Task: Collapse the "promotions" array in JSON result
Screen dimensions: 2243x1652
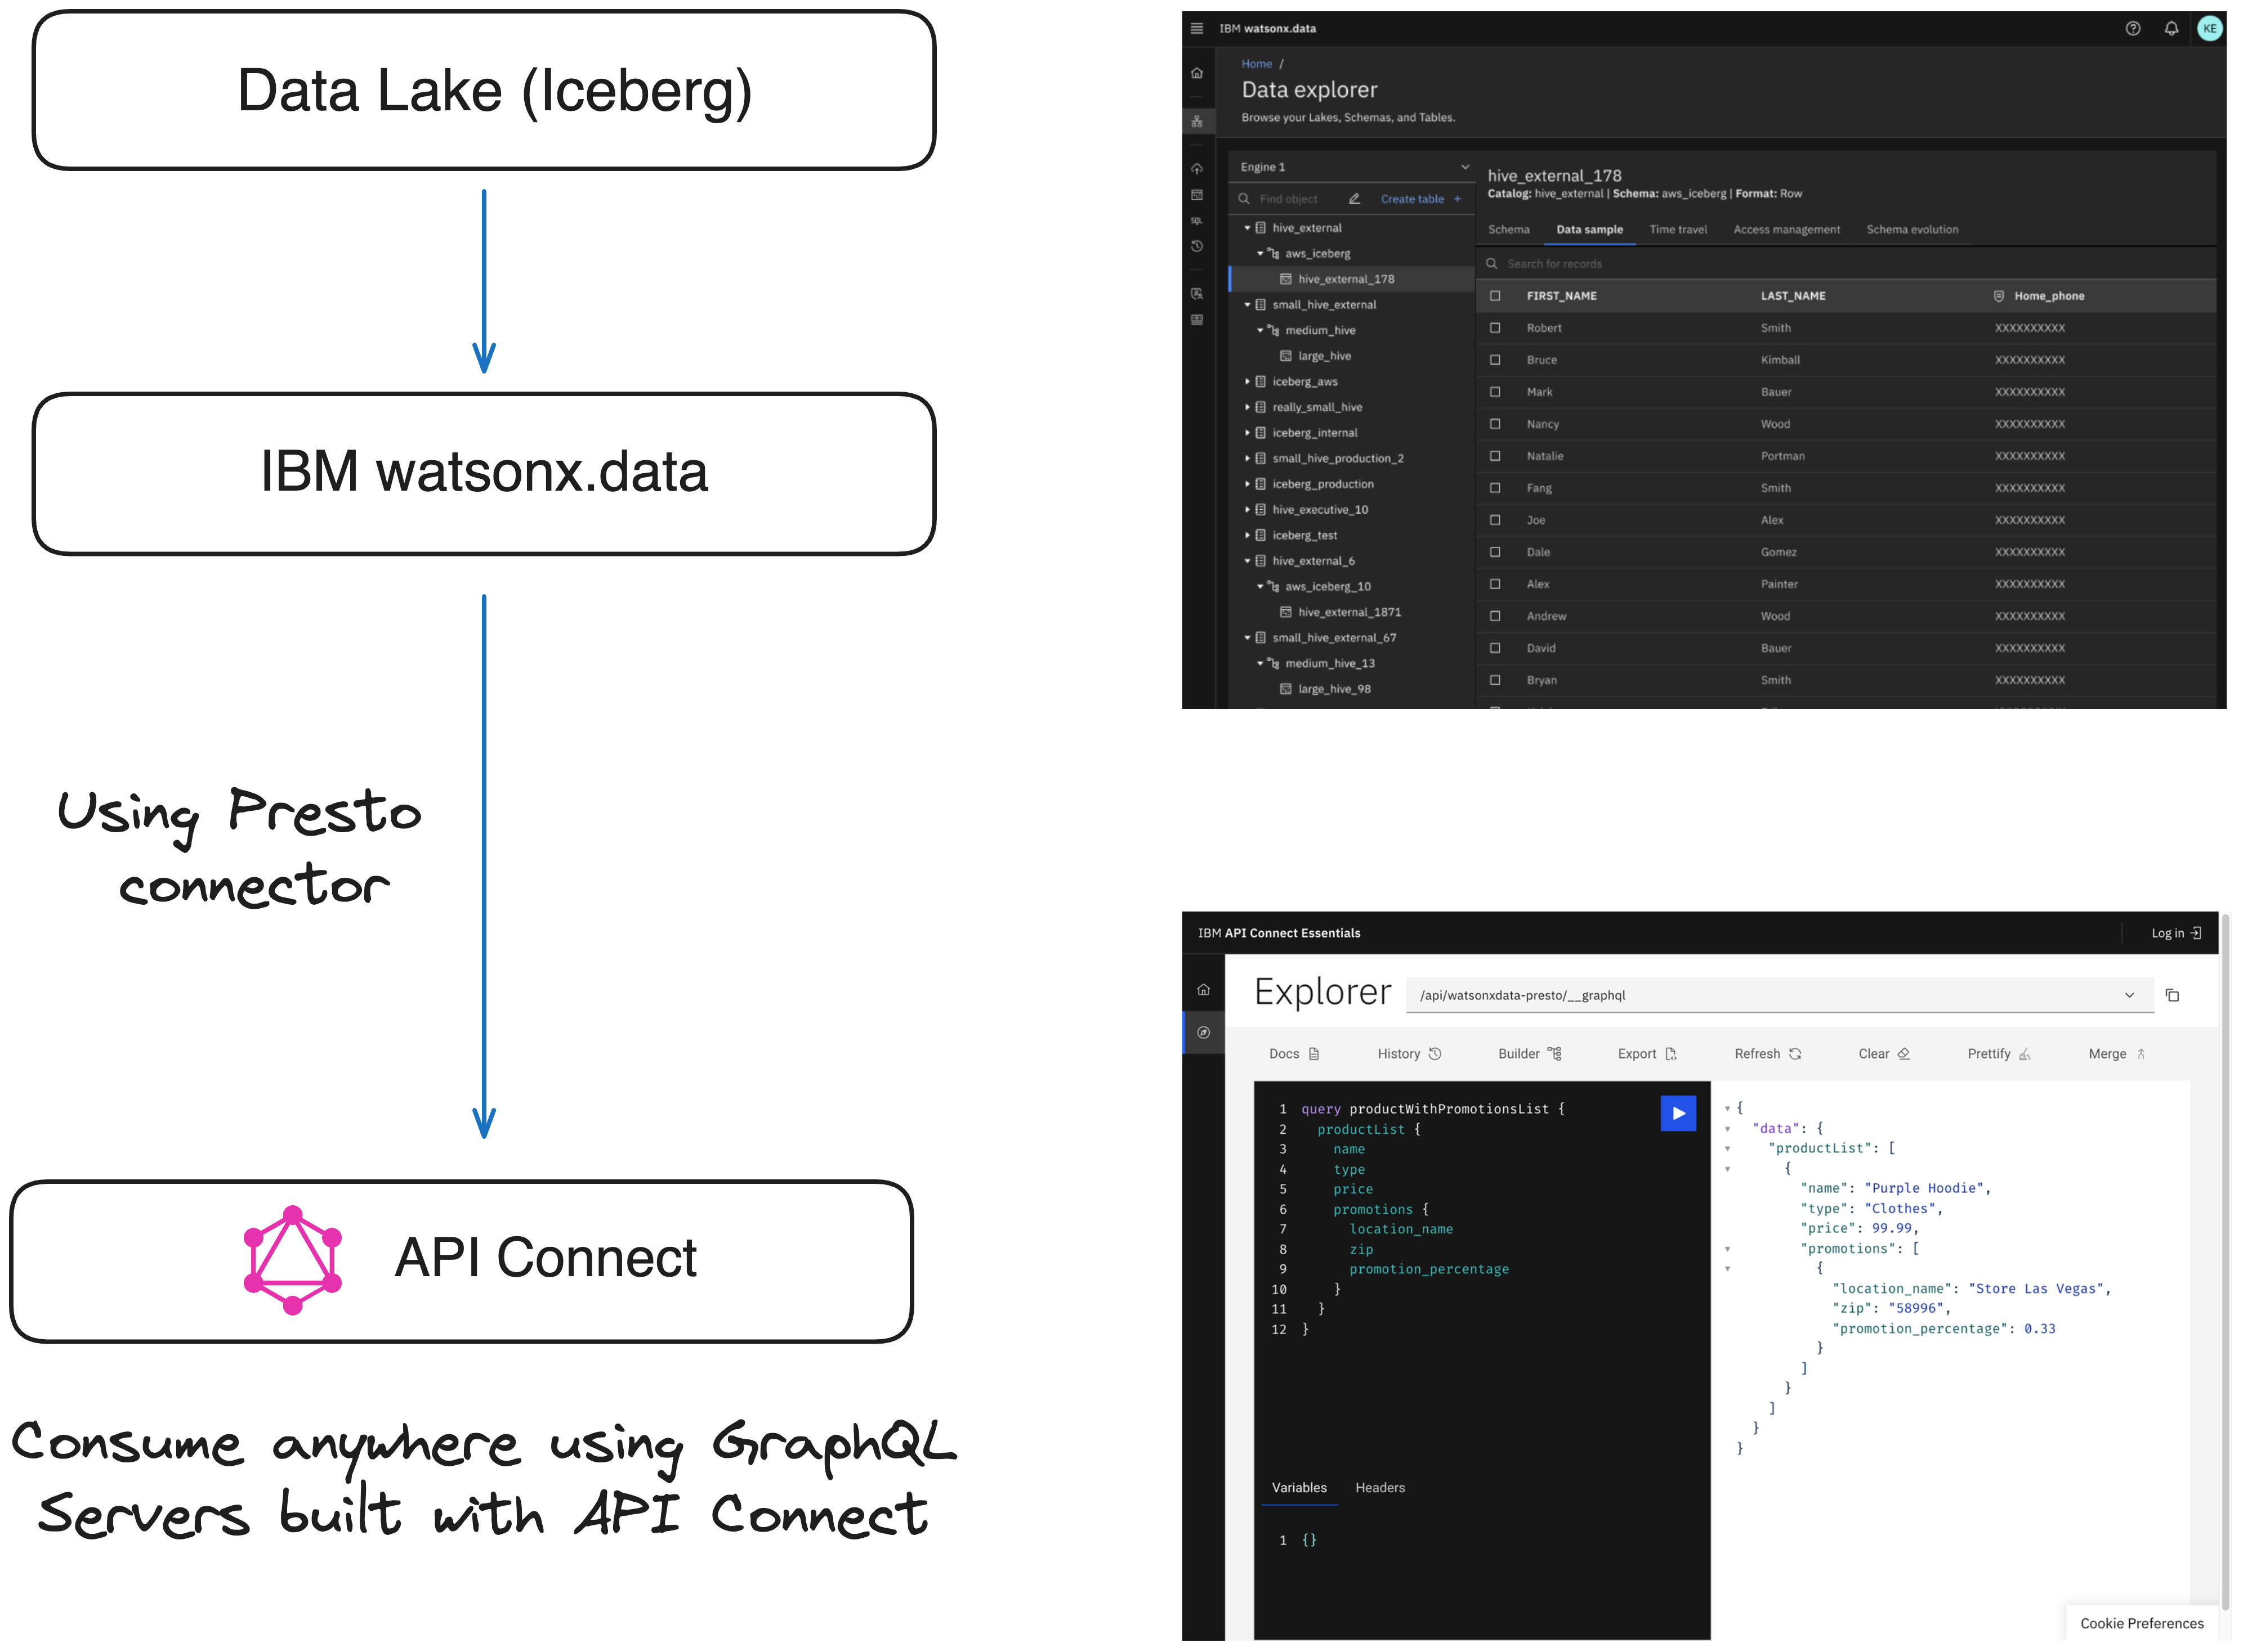Action: [1727, 1249]
